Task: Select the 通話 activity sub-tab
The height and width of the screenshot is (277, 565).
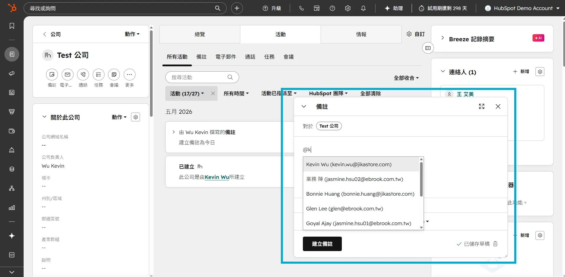Action: pos(250,57)
